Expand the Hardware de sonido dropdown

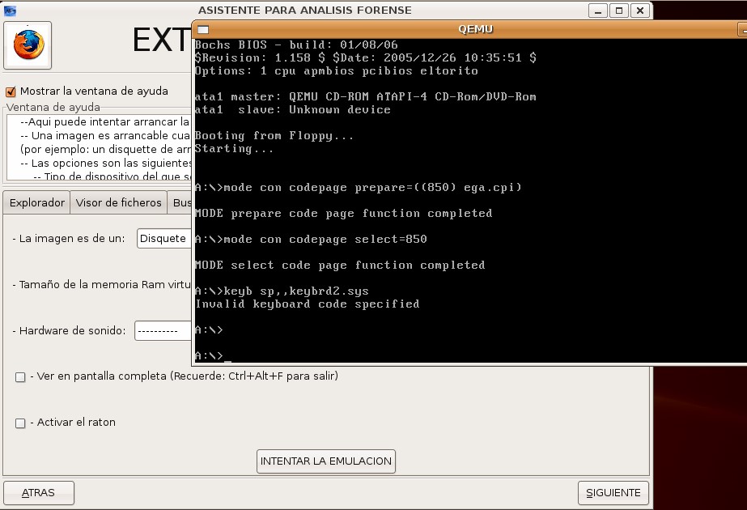(x=163, y=330)
